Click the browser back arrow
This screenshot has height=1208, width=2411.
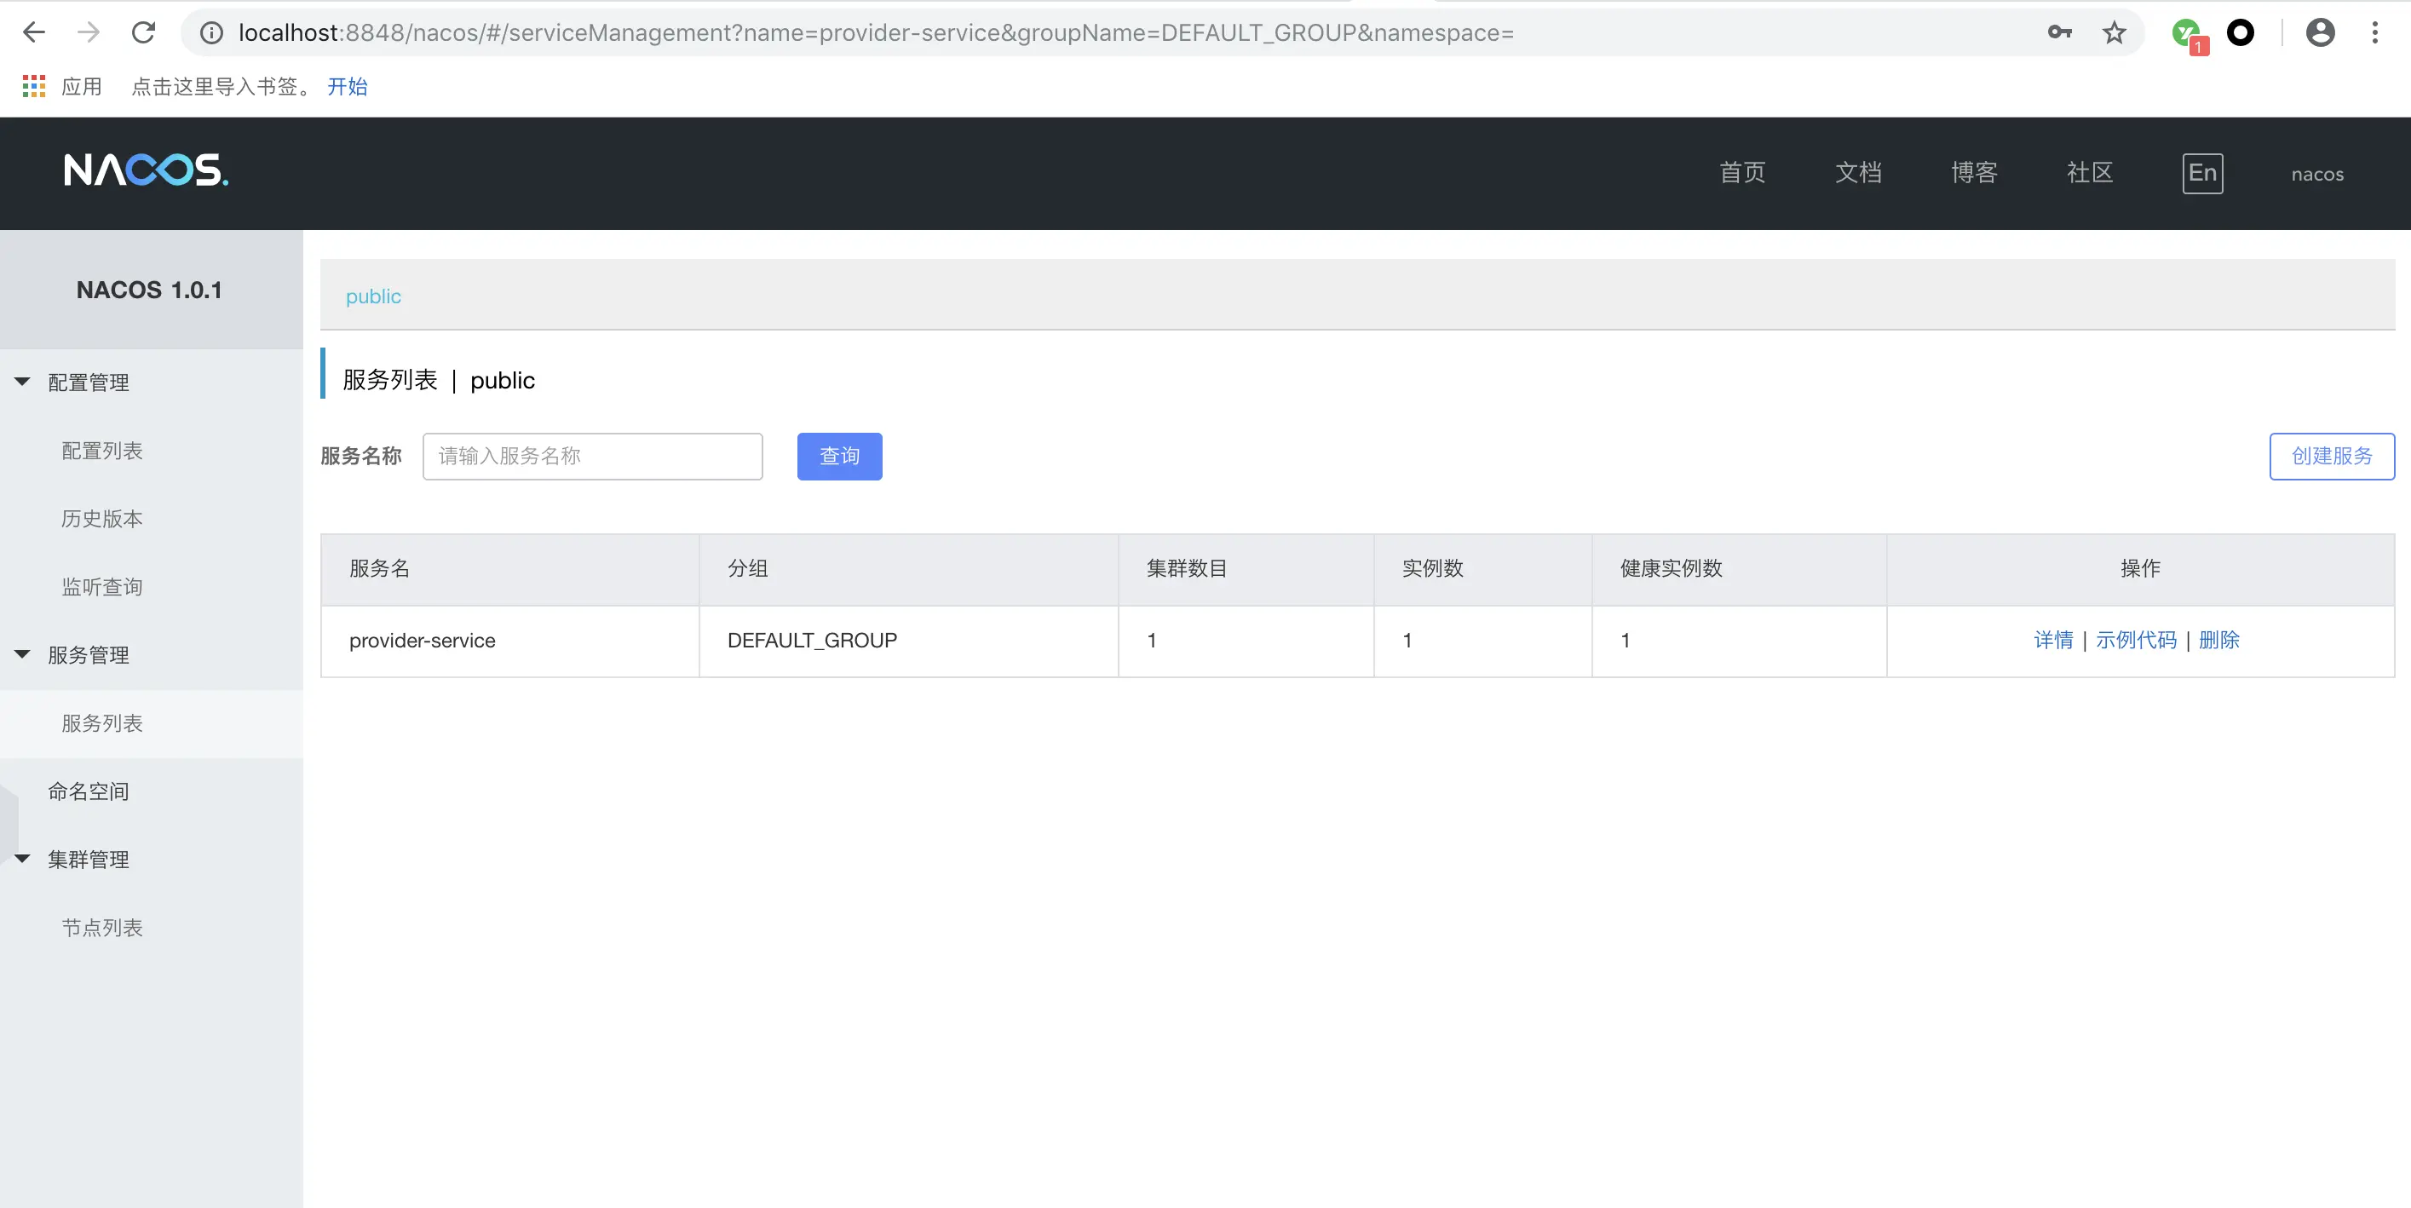34,32
